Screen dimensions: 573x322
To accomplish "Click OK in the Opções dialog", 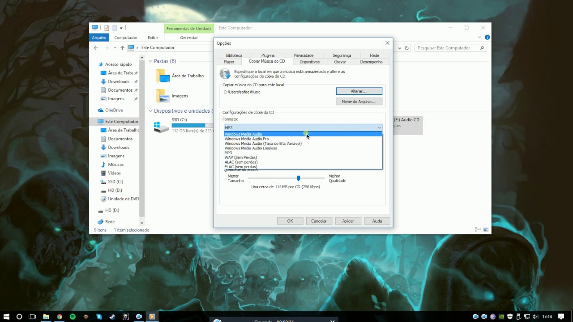I will click(x=290, y=221).
